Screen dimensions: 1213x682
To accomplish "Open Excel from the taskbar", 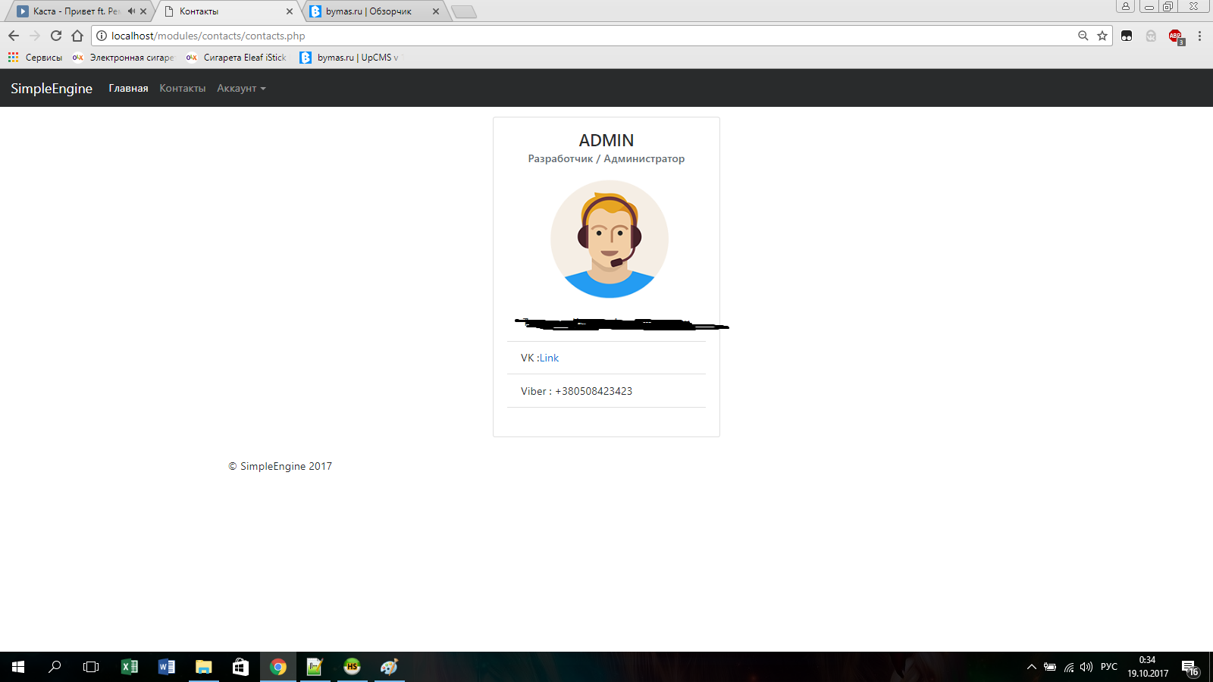I will (130, 667).
